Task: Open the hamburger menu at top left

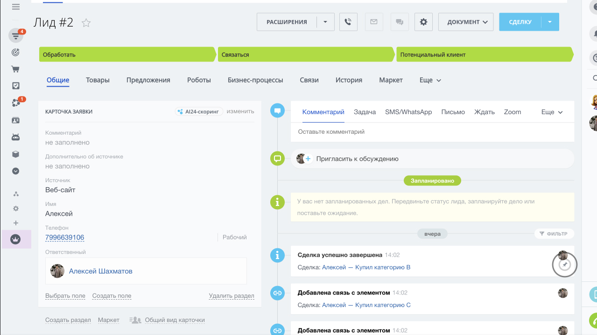Action: click(x=16, y=7)
